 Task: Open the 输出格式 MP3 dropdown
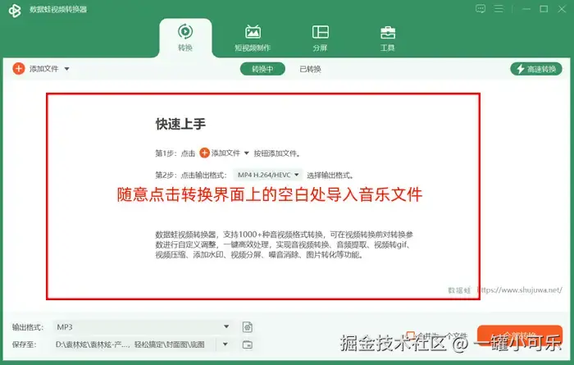pos(143,327)
